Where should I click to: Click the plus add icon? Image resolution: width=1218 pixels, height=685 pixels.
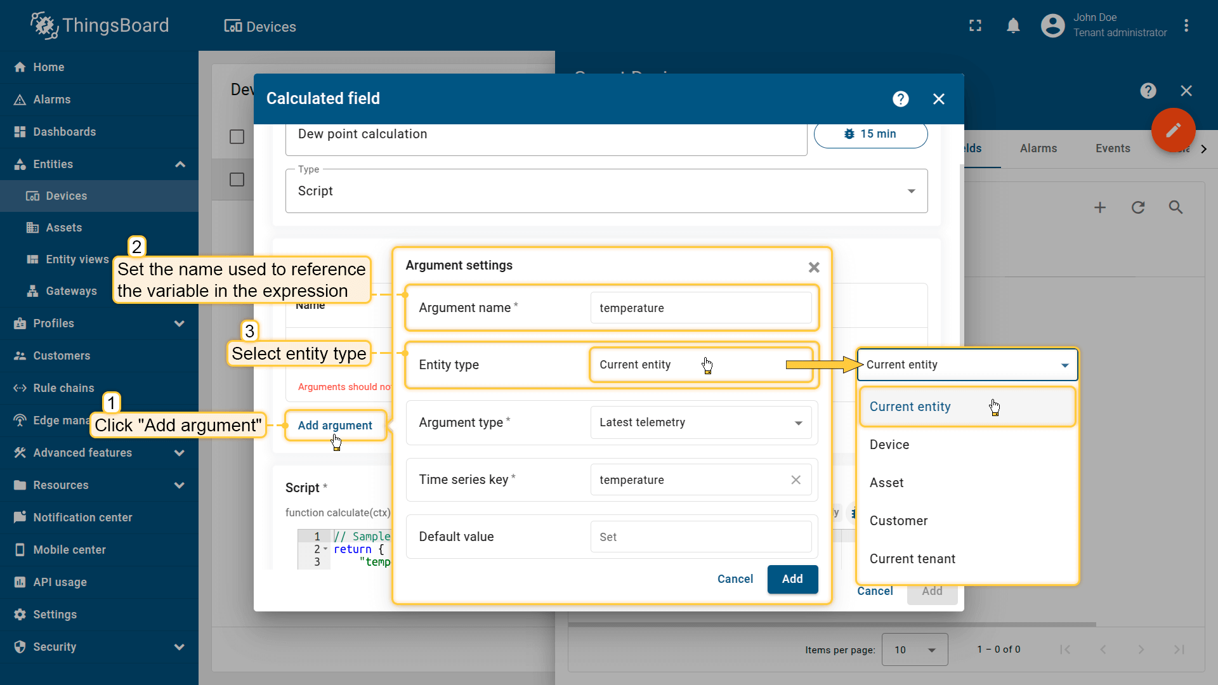(1099, 207)
